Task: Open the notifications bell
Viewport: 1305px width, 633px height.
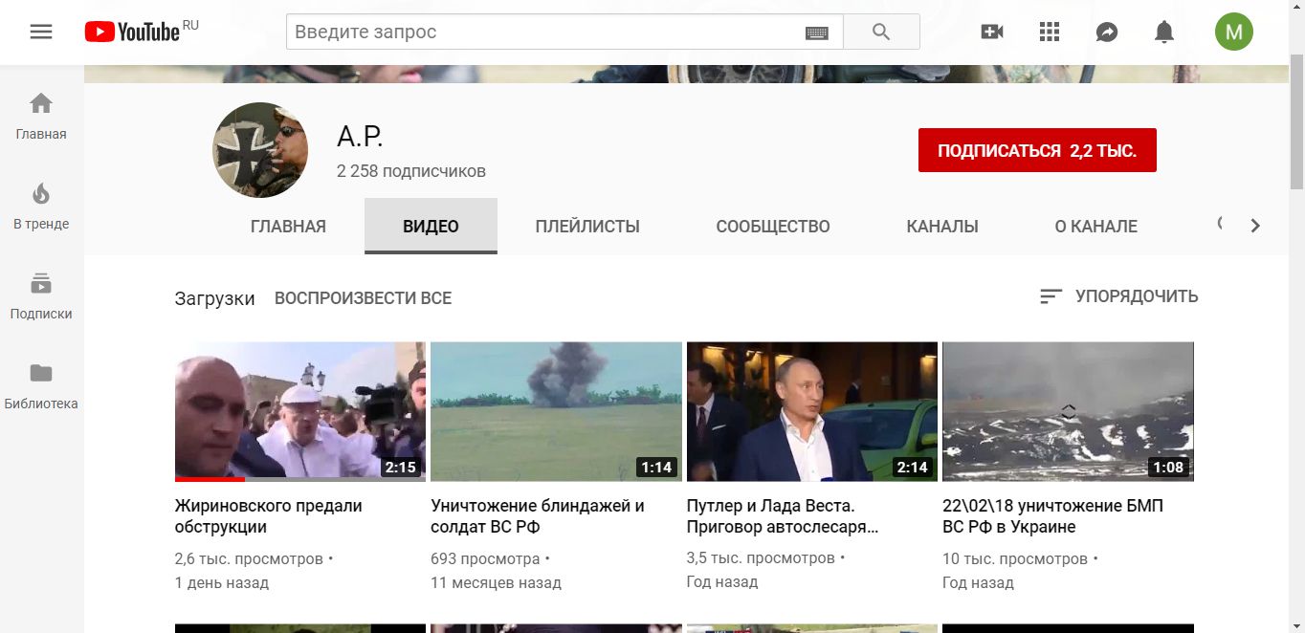Action: pyautogui.click(x=1164, y=32)
